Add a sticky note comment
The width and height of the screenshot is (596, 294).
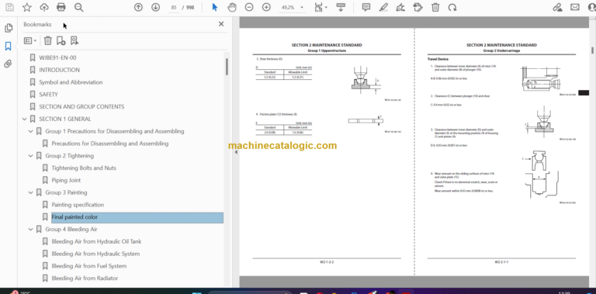tap(366, 7)
